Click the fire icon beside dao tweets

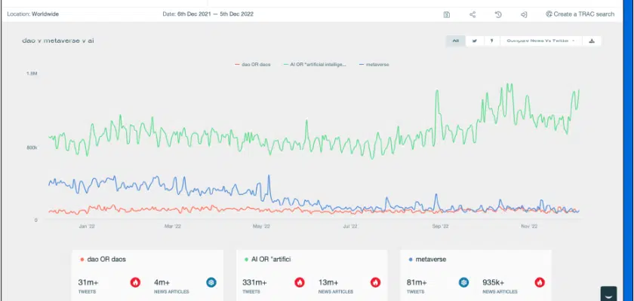tap(135, 282)
